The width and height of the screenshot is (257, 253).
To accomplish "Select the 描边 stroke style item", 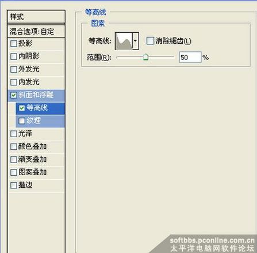I will (36, 186).
